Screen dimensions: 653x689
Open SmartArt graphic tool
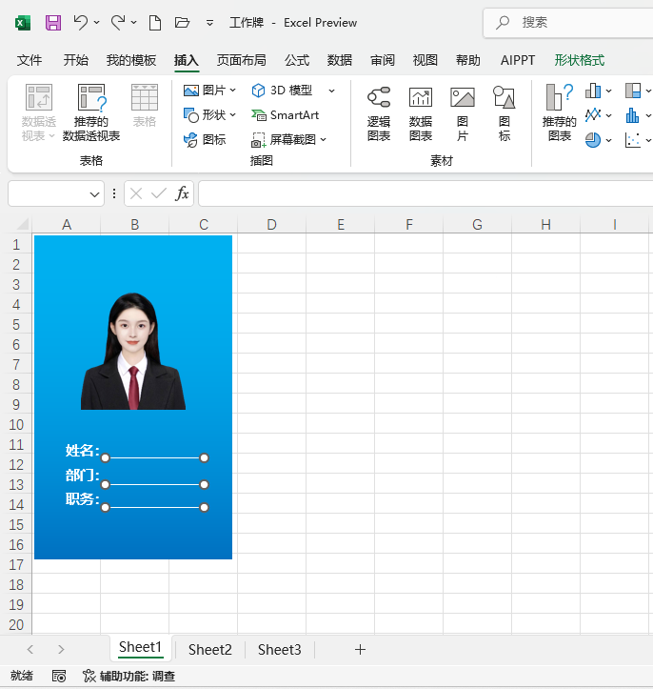[x=286, y=114]
